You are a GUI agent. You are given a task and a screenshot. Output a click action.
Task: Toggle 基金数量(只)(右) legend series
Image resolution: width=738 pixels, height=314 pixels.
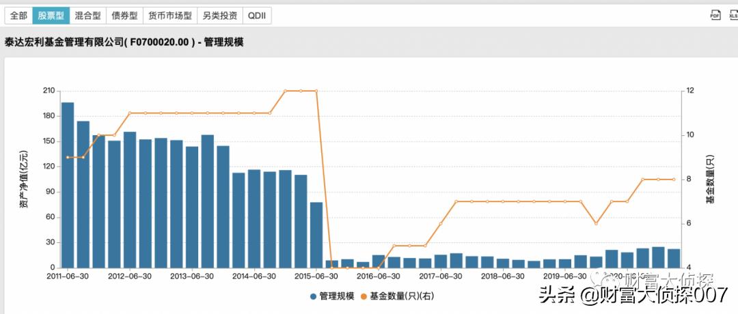(396, 296)
